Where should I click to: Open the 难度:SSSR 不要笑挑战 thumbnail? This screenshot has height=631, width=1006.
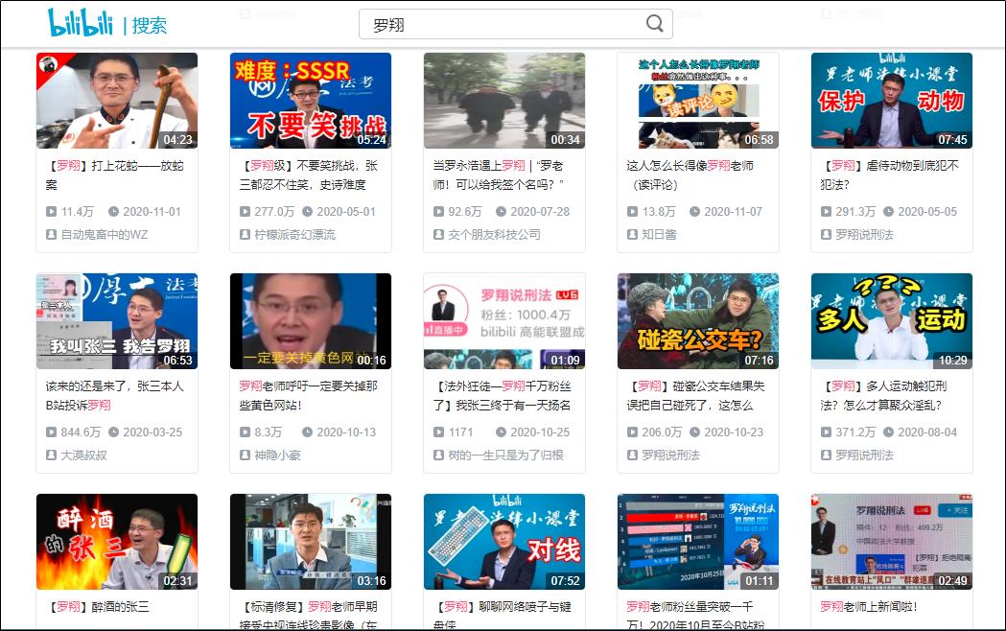tap(310, 101)
